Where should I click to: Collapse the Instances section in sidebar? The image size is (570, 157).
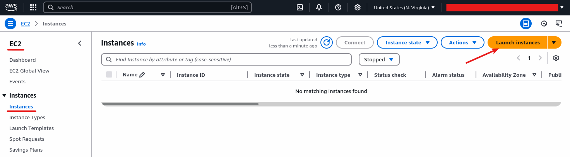click(x=4, y=95)
